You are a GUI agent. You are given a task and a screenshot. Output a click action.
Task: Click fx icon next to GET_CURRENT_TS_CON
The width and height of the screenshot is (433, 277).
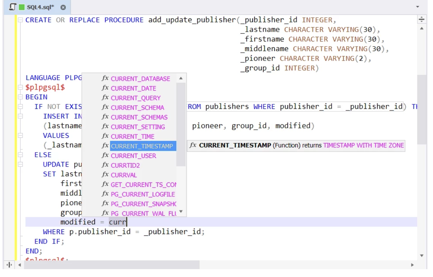[x=105, y=184]
